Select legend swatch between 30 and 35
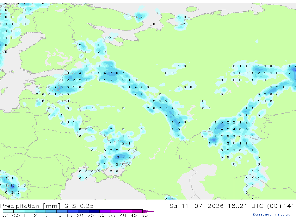This screenshot has width=296, height=217. coord(105,211)
